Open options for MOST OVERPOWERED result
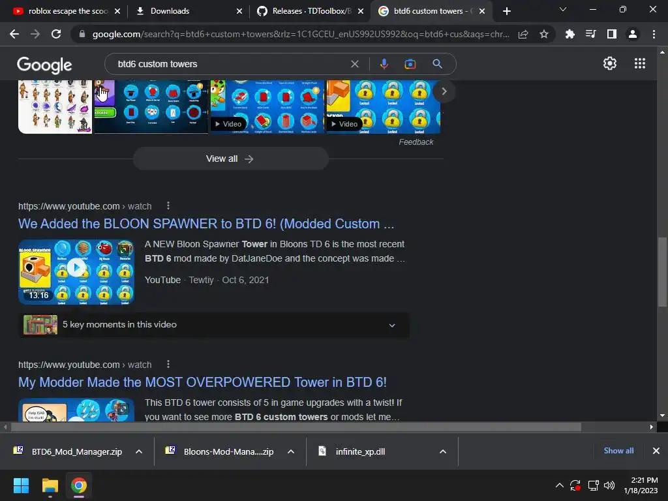This screenshot has height=501, width=668. click(x=168, y=364)
